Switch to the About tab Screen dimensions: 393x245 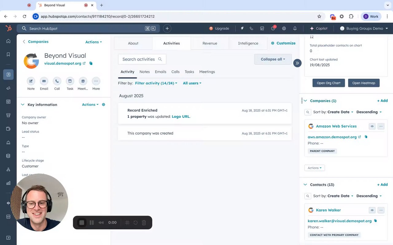coord(133,43)
